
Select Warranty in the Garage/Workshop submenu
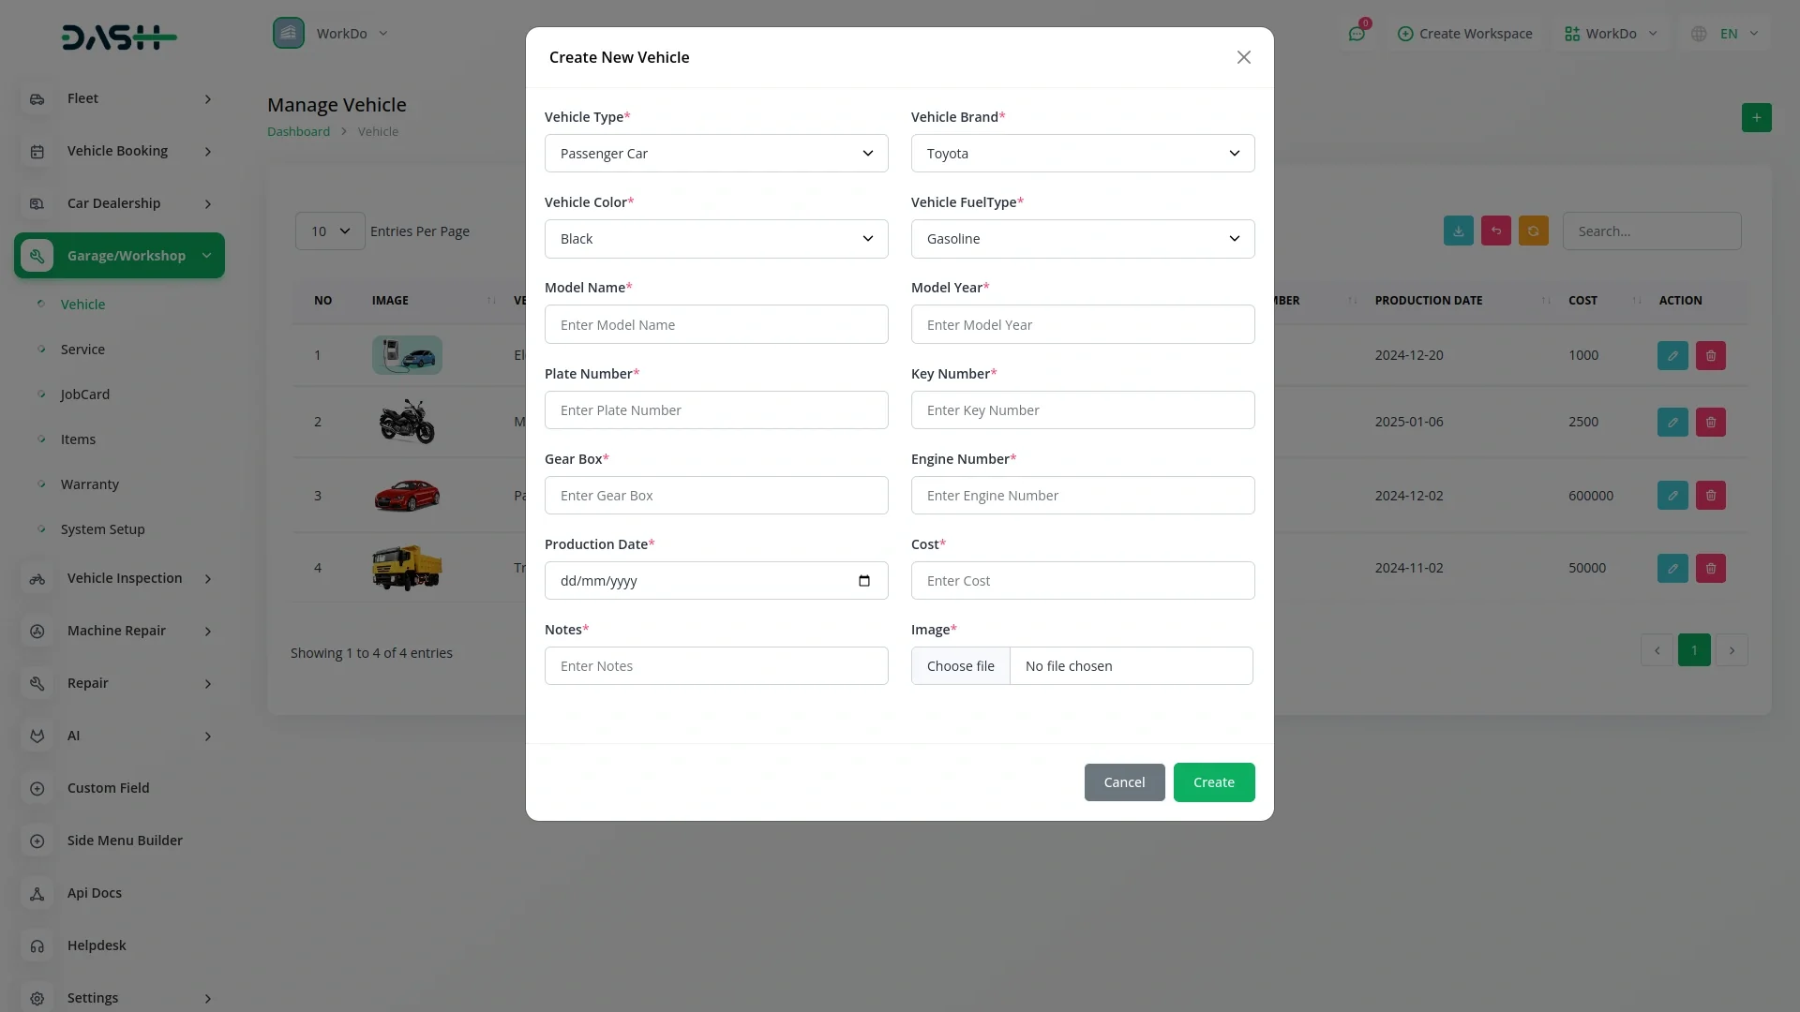[90, 484]
